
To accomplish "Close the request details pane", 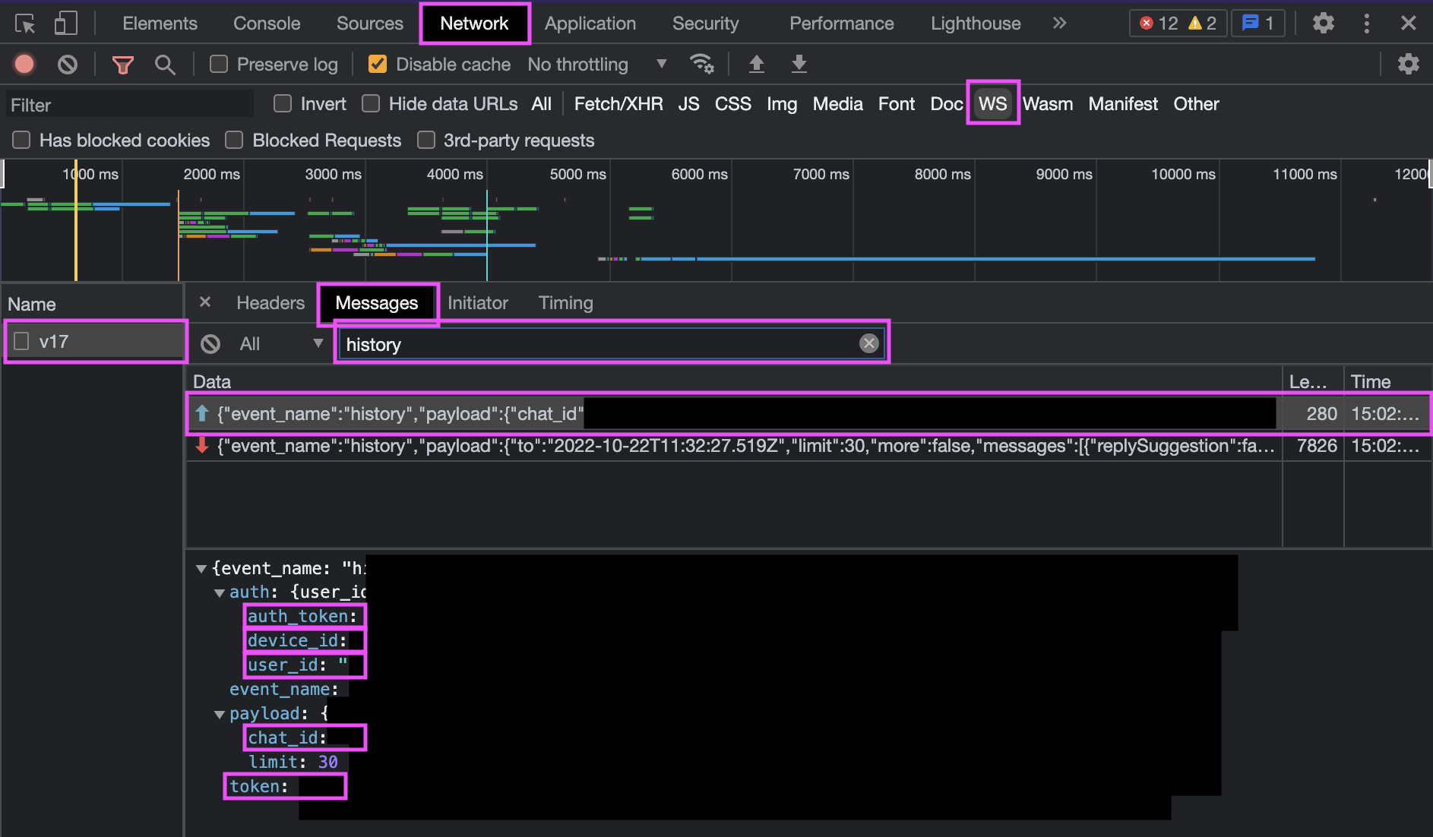I will [x=205, y=302].
